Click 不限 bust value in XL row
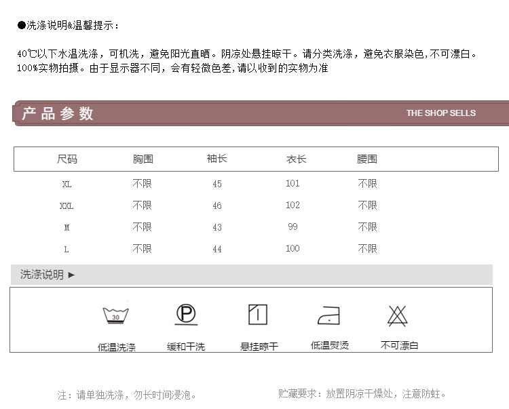 [x=143, y=184]
